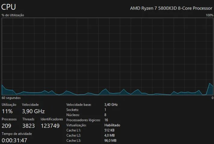Click the 'Processadores lógicos:' label
Viewport: 214px width, 144px height.
(83, 120)
